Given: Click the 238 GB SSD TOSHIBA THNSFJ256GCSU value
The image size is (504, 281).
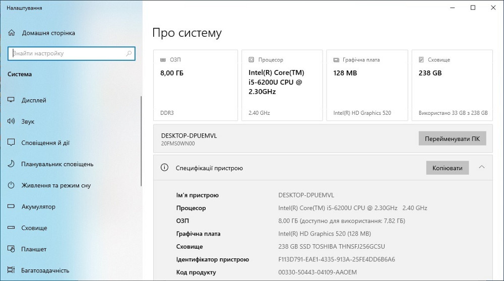Looking at the screenshot, I should [x=332, y=246].
